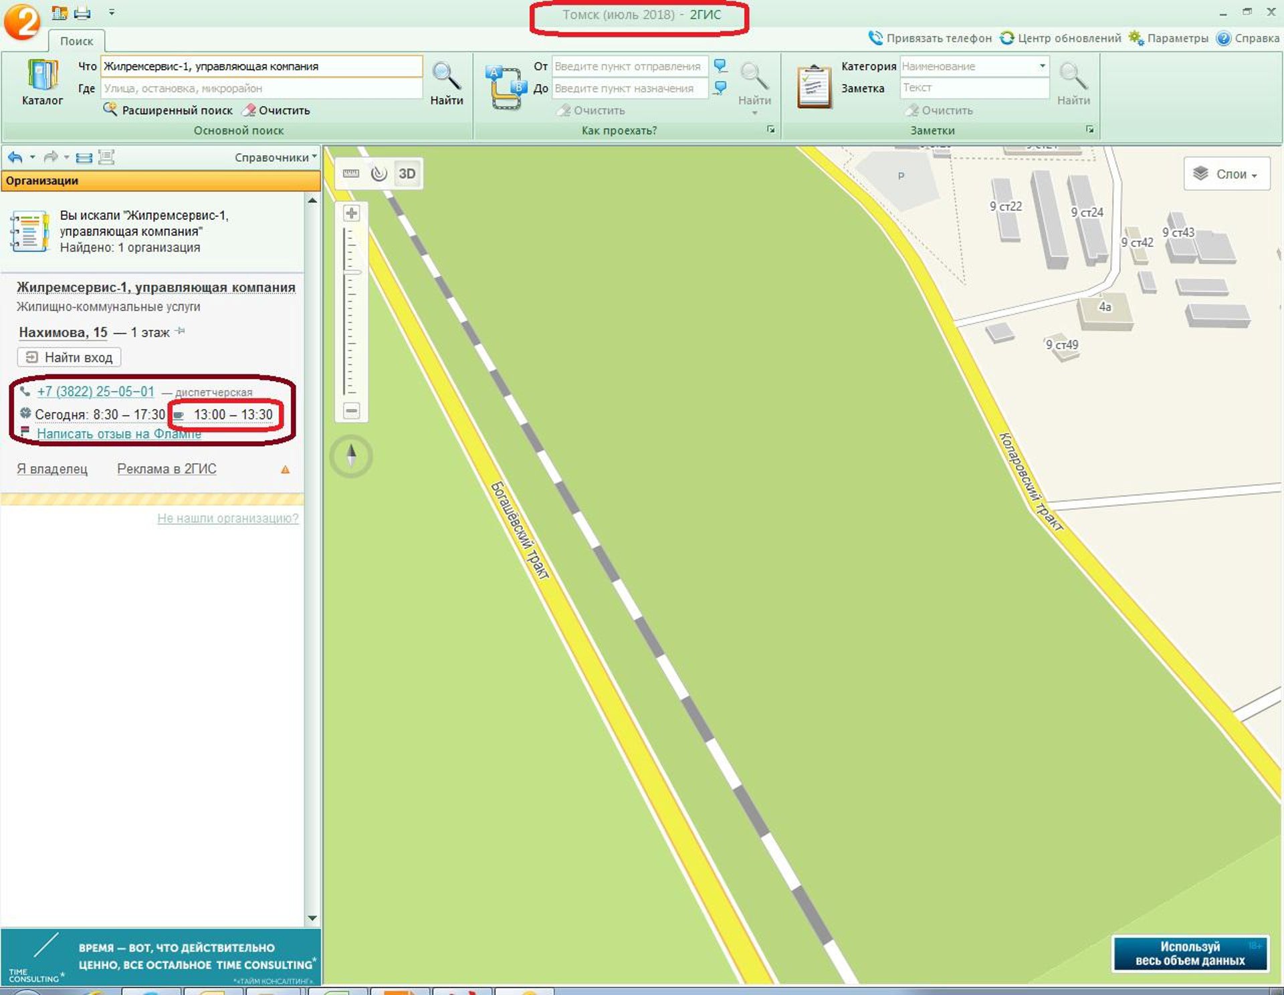Zoom in with the map plus button
1284x995 pixels.
(352, 213)
